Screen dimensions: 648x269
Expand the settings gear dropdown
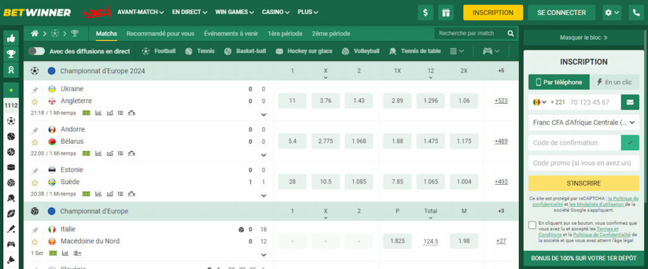[x=612, y=13]
